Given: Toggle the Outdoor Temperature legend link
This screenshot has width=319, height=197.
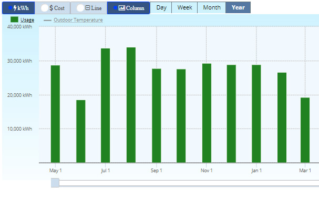Looking at the screenshot, I should coord(78,20).
